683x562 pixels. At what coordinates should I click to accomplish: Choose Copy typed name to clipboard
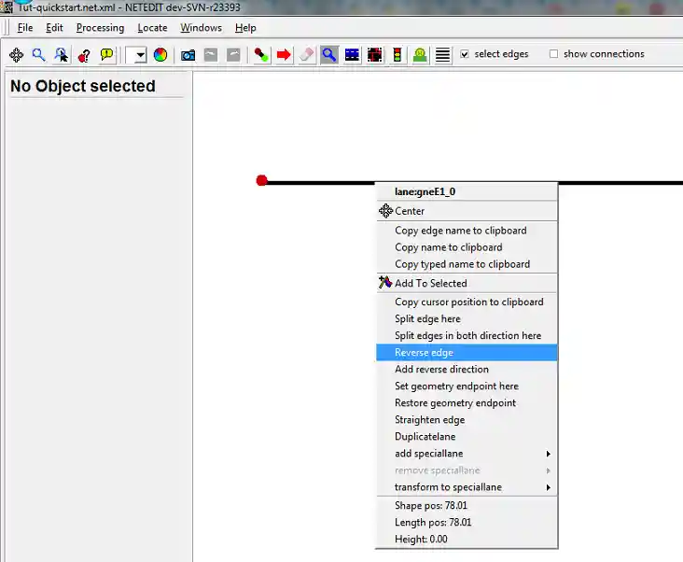pyautogui.click(x=467, y=264)
